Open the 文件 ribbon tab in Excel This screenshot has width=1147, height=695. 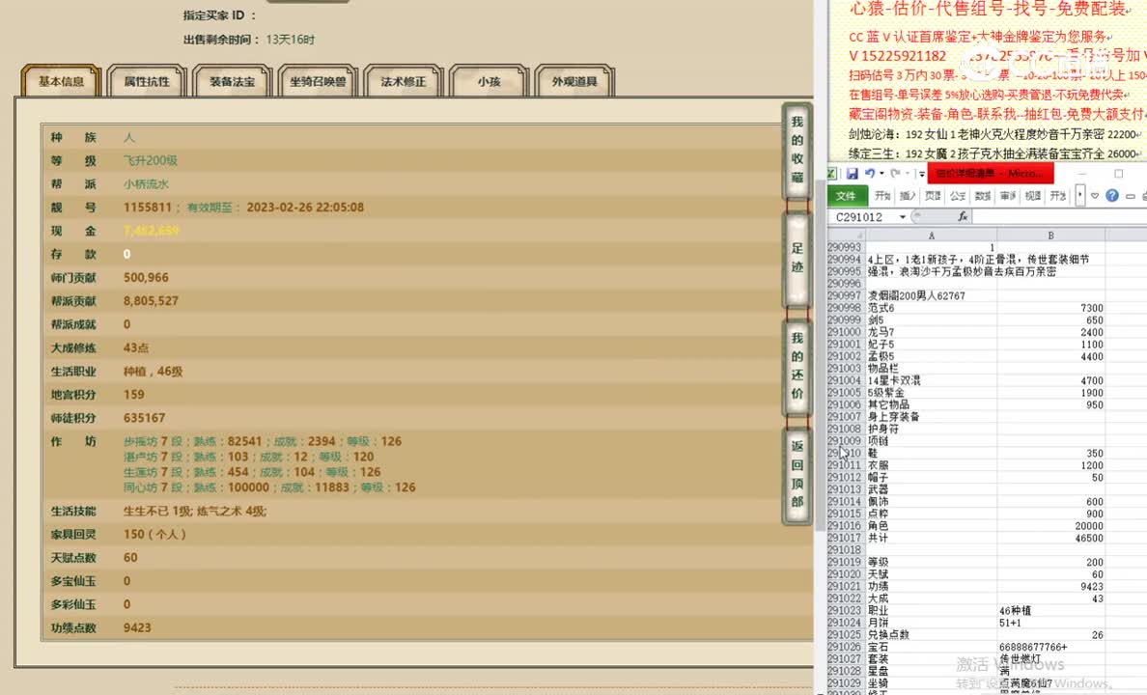pyautogui.click(x=847, y=196)
